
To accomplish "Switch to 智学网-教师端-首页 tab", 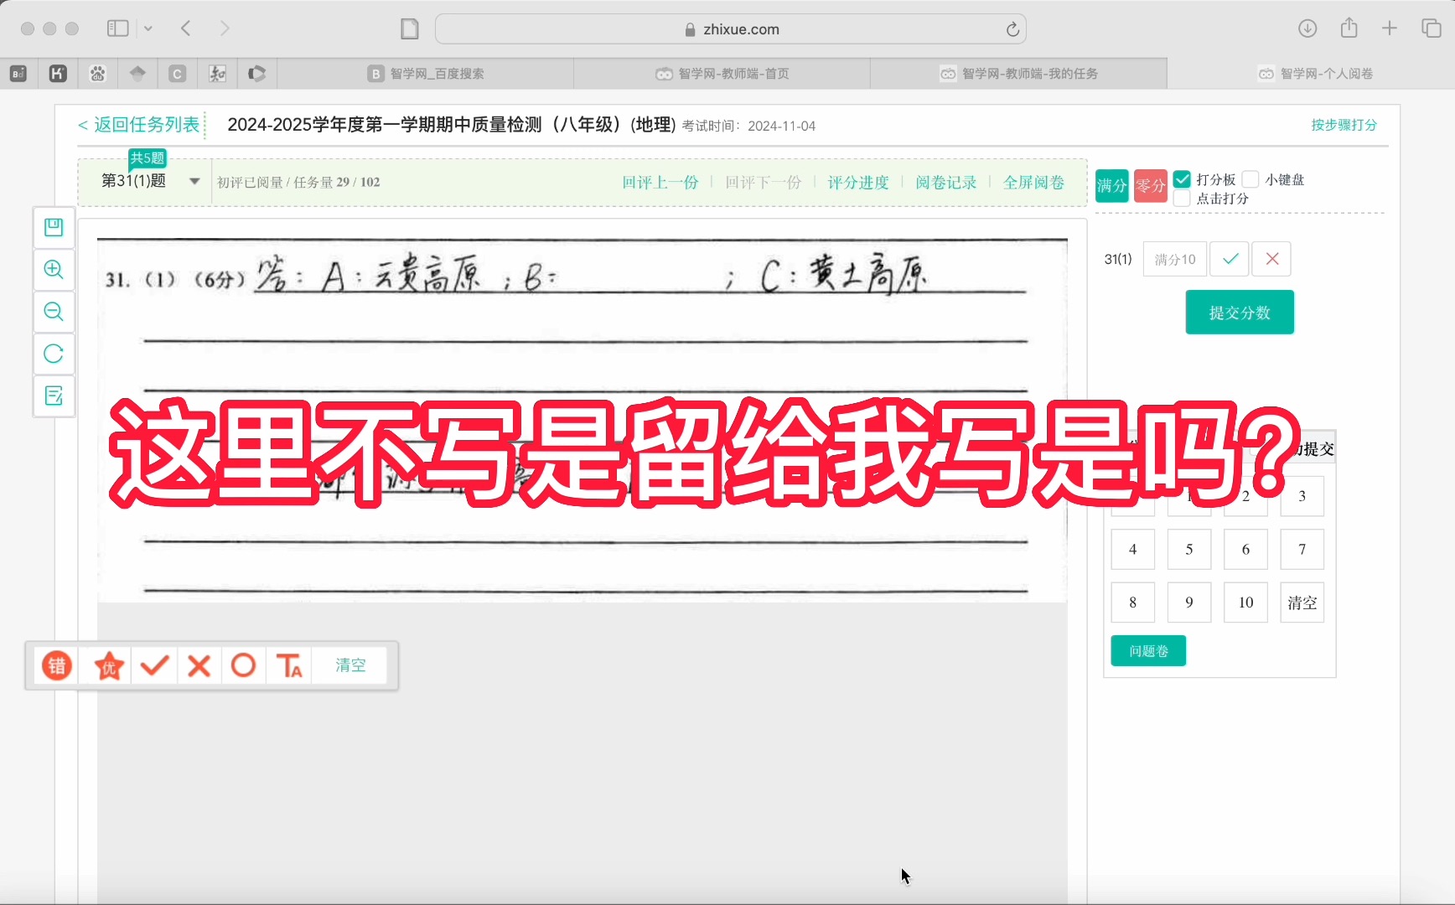I will click(x=722, y=74).
